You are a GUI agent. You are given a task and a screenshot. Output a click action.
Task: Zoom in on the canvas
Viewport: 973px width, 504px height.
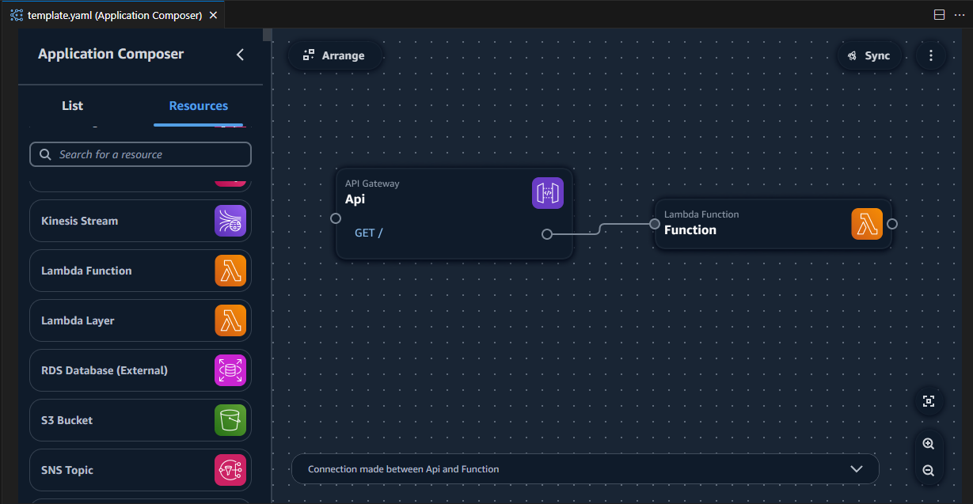pyautogui.click(x=929, y=444)
